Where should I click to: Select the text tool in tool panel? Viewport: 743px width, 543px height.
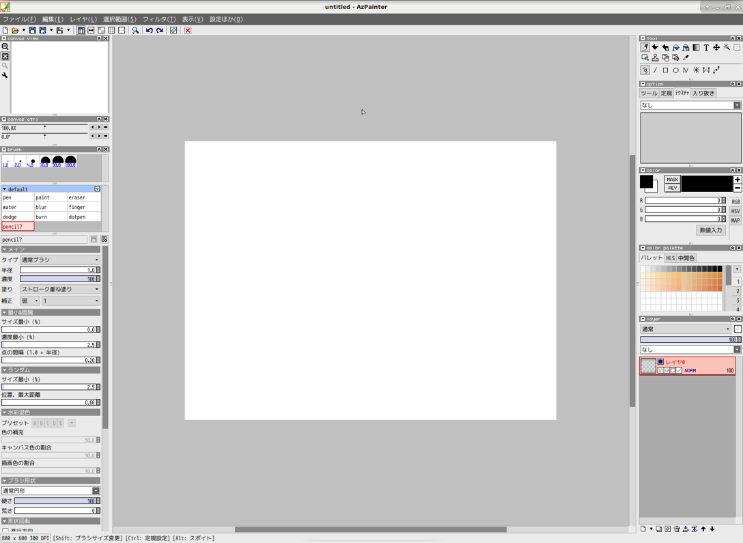[x=706, y=48]
